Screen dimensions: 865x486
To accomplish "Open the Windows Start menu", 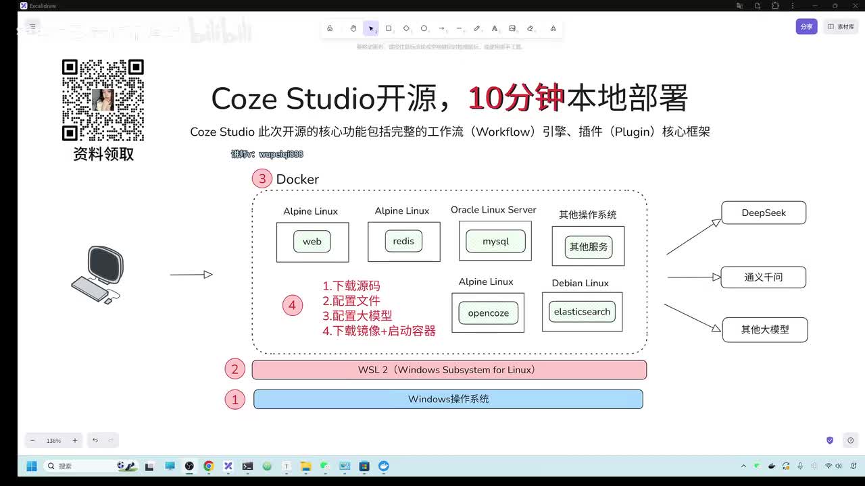I will point(31,466).
